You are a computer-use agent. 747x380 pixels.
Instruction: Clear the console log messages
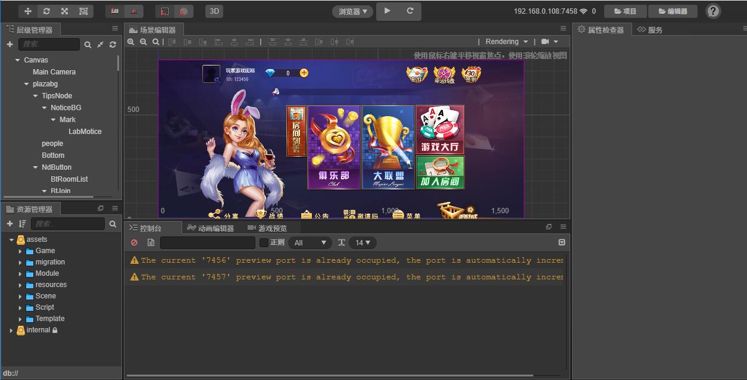[133, 242]
